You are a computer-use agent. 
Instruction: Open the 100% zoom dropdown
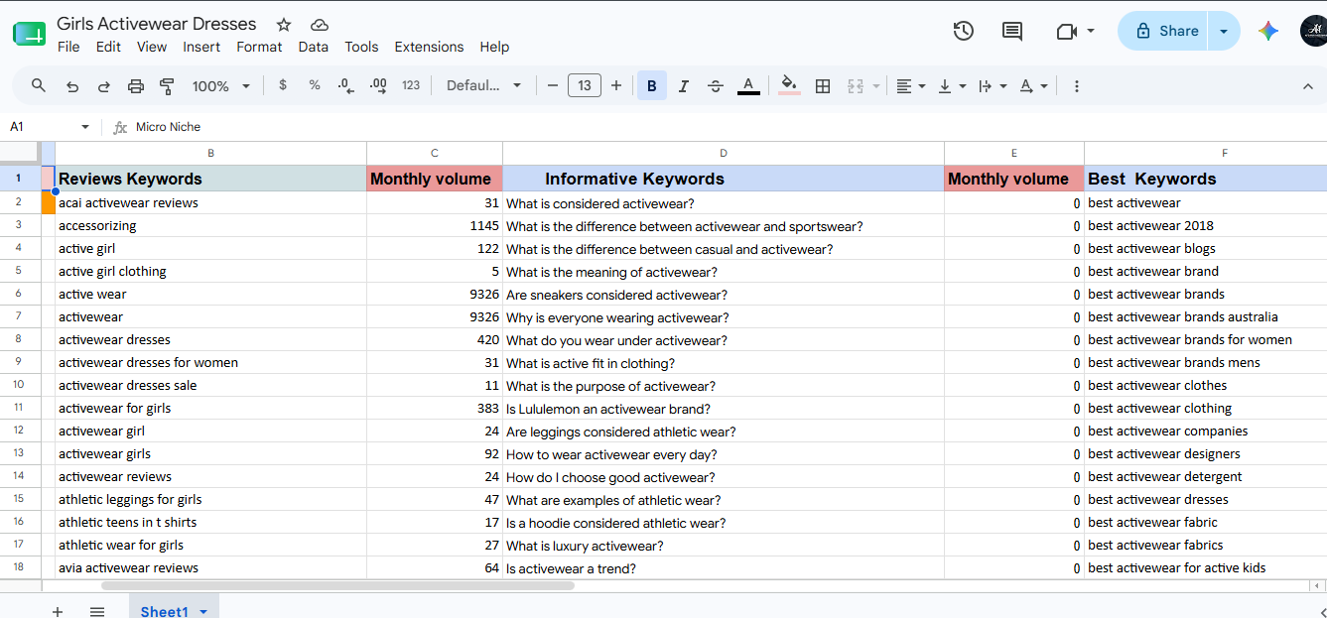point(221,86)
